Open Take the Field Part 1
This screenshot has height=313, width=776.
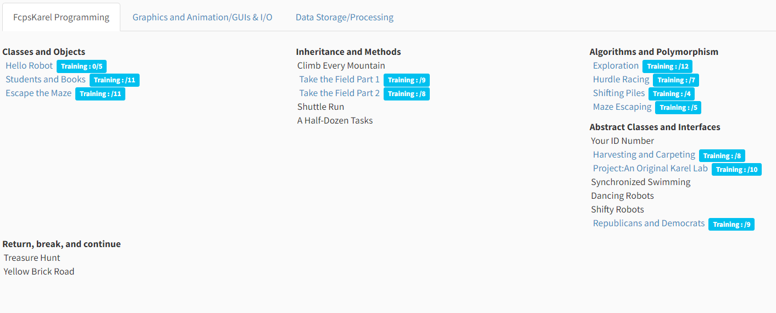click(x=339, y=80)
